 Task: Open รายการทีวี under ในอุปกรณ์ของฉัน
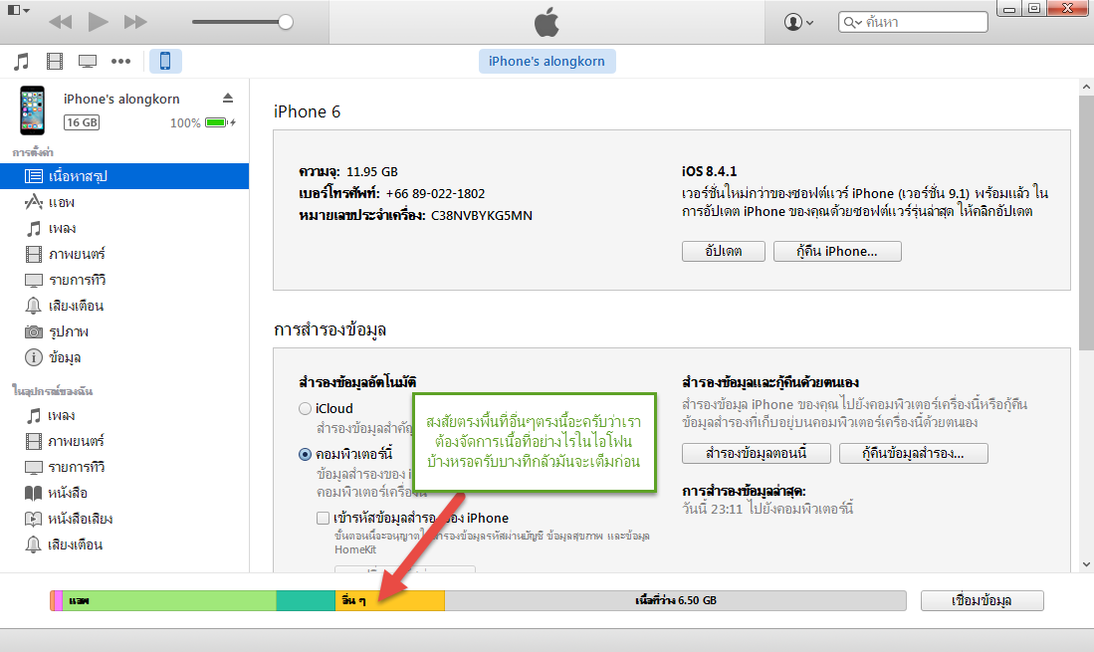pos(124,467)
